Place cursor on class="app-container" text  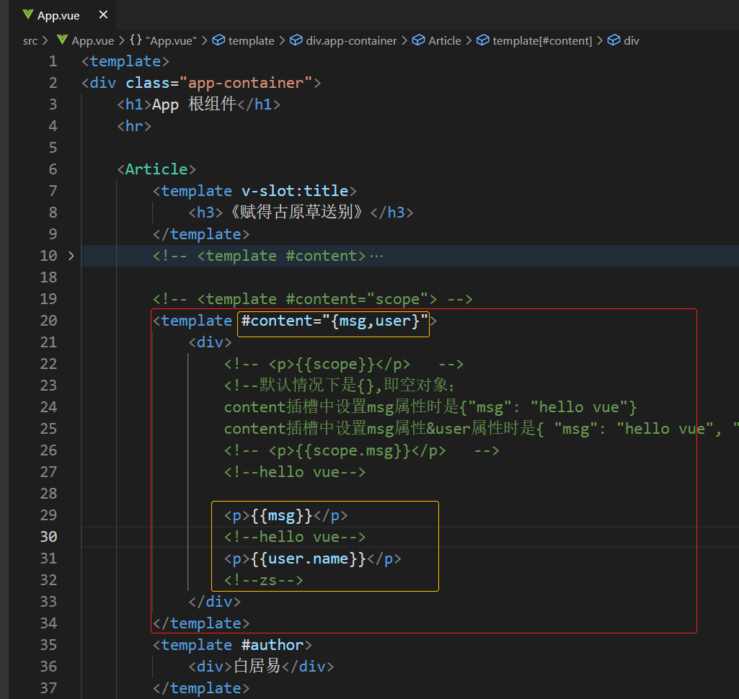tap(218, 83)
